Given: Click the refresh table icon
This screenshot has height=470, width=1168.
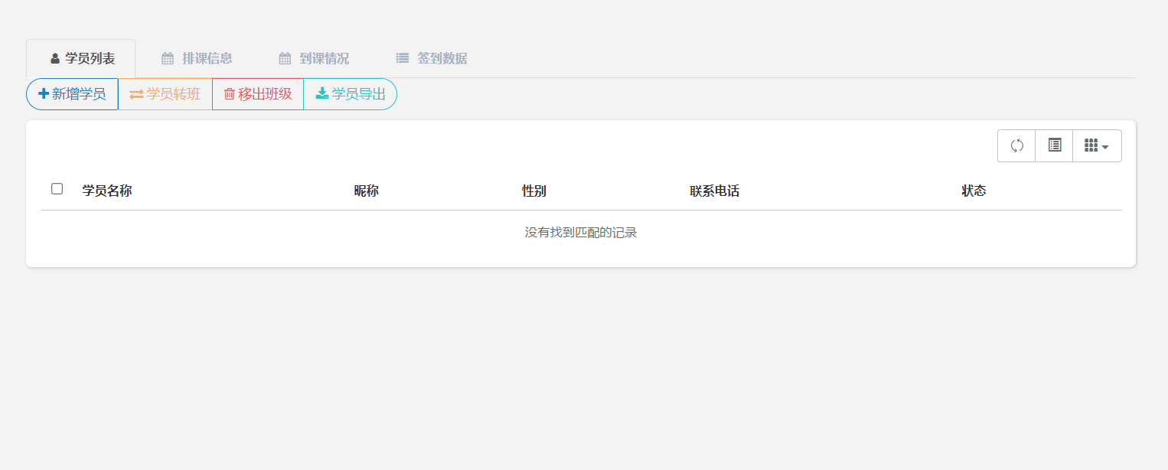Looking at the screenshot, I should click(1016, 145).
